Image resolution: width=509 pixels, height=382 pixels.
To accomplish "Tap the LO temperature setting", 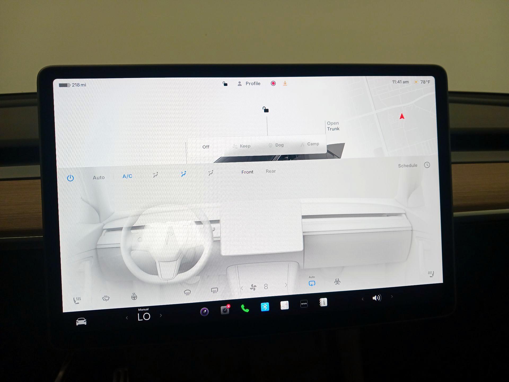I will coord(144,317).
